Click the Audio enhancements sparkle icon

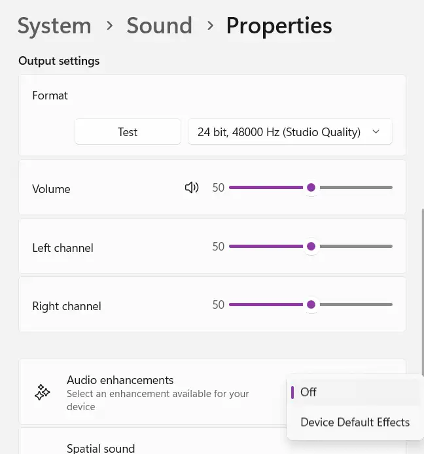point(43,393)
